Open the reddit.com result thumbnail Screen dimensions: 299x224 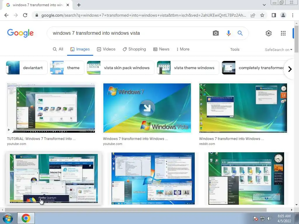[x=243, y=108]
